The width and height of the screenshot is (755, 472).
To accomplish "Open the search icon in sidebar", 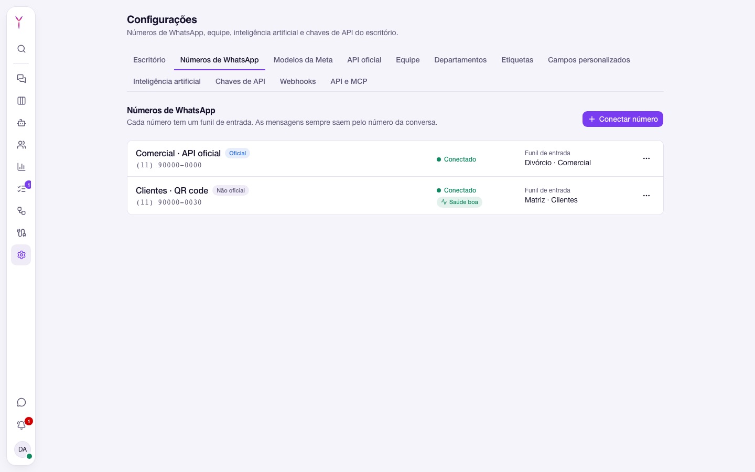I will pyautogui.click(x=21, y=49).
